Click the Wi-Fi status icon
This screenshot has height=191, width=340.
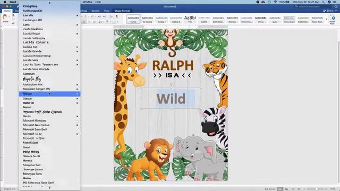tap(275, 2)
